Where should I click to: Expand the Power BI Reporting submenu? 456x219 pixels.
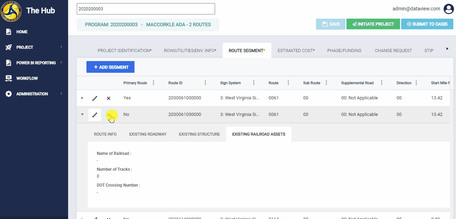61,62
